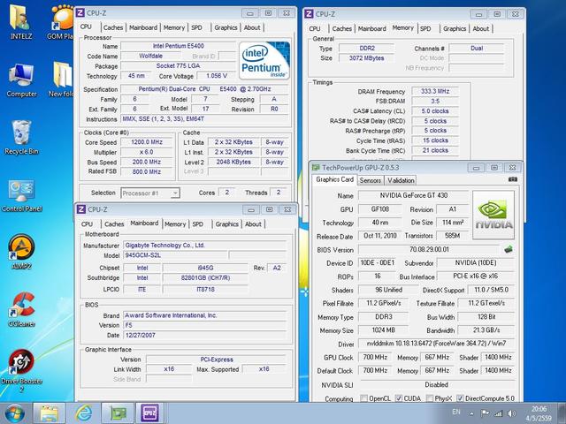566x424 pixels.
Task: Select CPU tab in the bottom CPU-Z Mainboard window
Action: pos(87,223)
